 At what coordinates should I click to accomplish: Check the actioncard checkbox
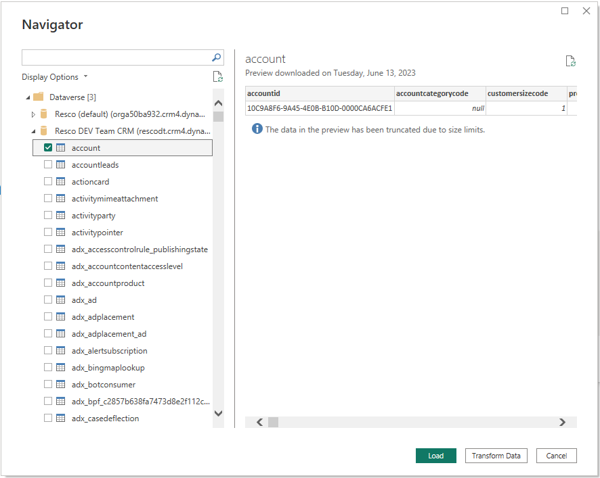click(48, 181)
